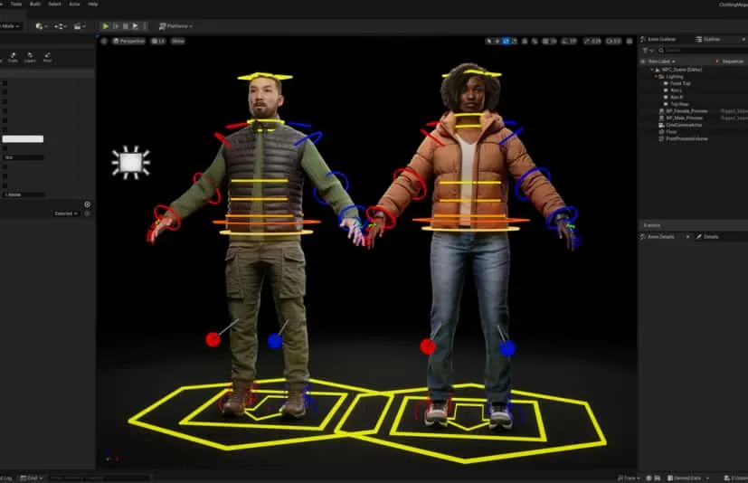Viewport: 748px width, 483px height.
Task: Click the Show viewport options button
Action: pyautogui.click(x=177, y=41)
